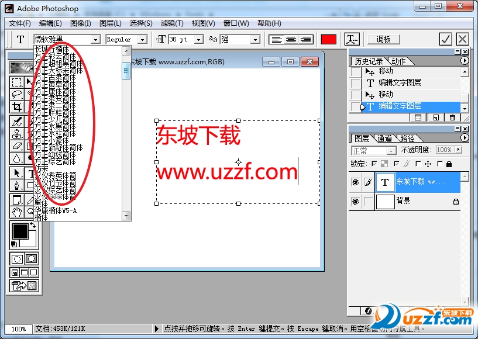Choose Full Screen Mode icon at far right
This screenshot has width=478, height=339.
pyautogui.click(x=34, y=272)
